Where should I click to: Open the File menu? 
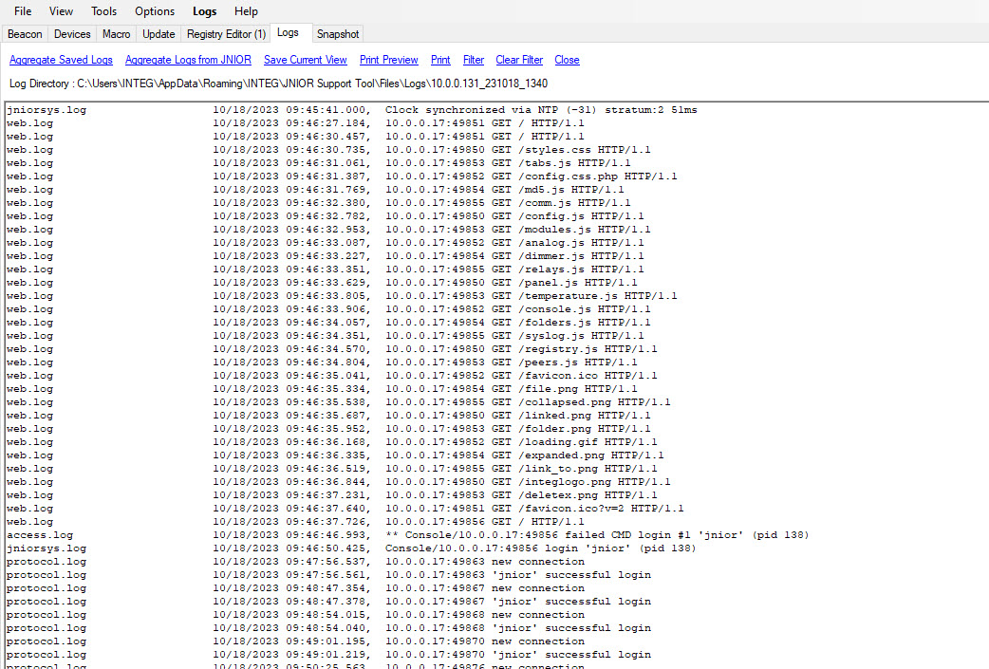22,11
